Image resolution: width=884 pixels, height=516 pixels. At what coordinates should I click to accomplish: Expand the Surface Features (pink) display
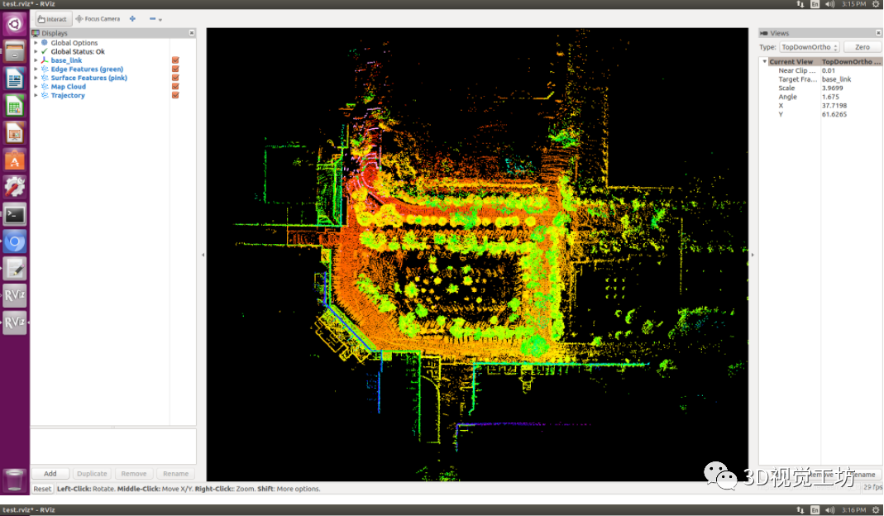coord(36,77)
